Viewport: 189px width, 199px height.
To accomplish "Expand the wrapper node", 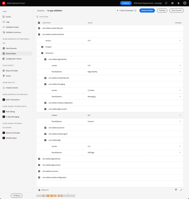I will click(42, 47).
